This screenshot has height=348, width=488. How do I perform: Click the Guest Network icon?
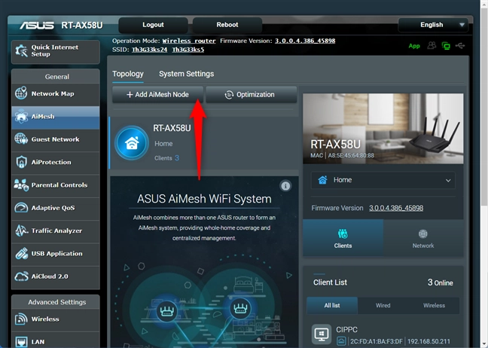point(21,139)
